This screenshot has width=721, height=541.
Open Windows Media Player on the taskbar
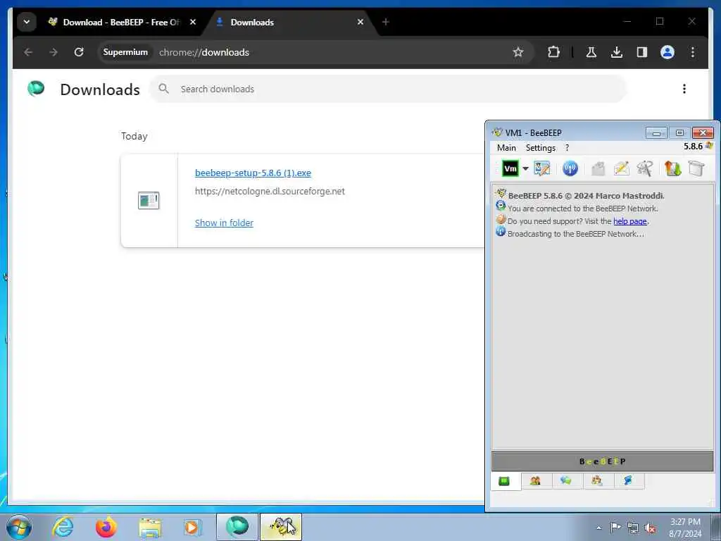(x=192, y=527)
